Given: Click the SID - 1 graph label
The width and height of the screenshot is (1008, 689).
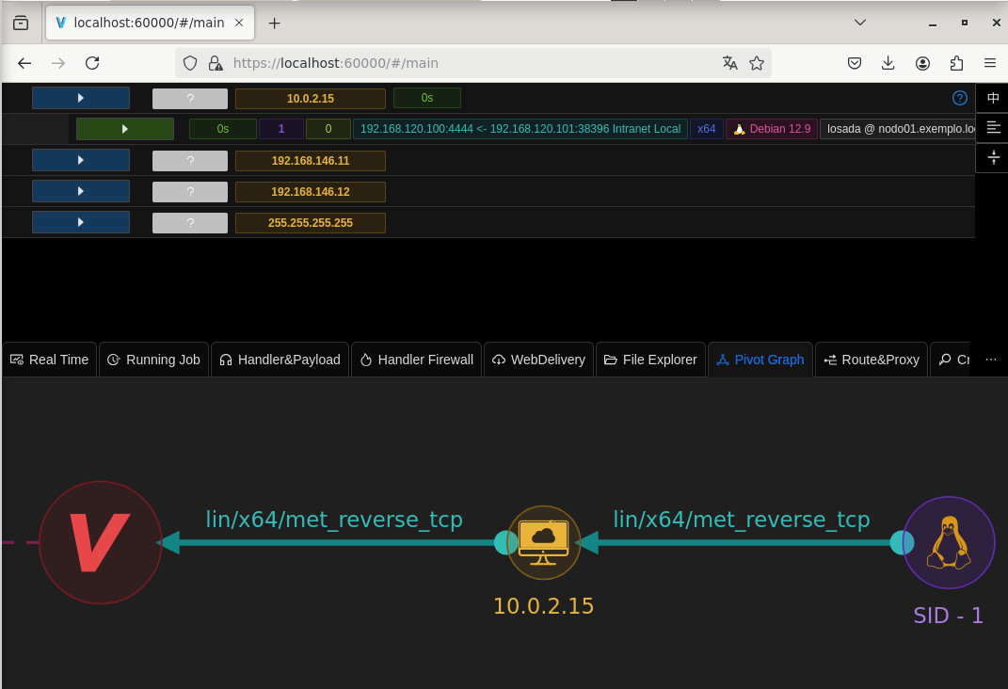Looking at the screenshot, I should point(948,616).
